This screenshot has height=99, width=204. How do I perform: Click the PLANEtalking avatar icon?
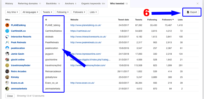point(7,25)
